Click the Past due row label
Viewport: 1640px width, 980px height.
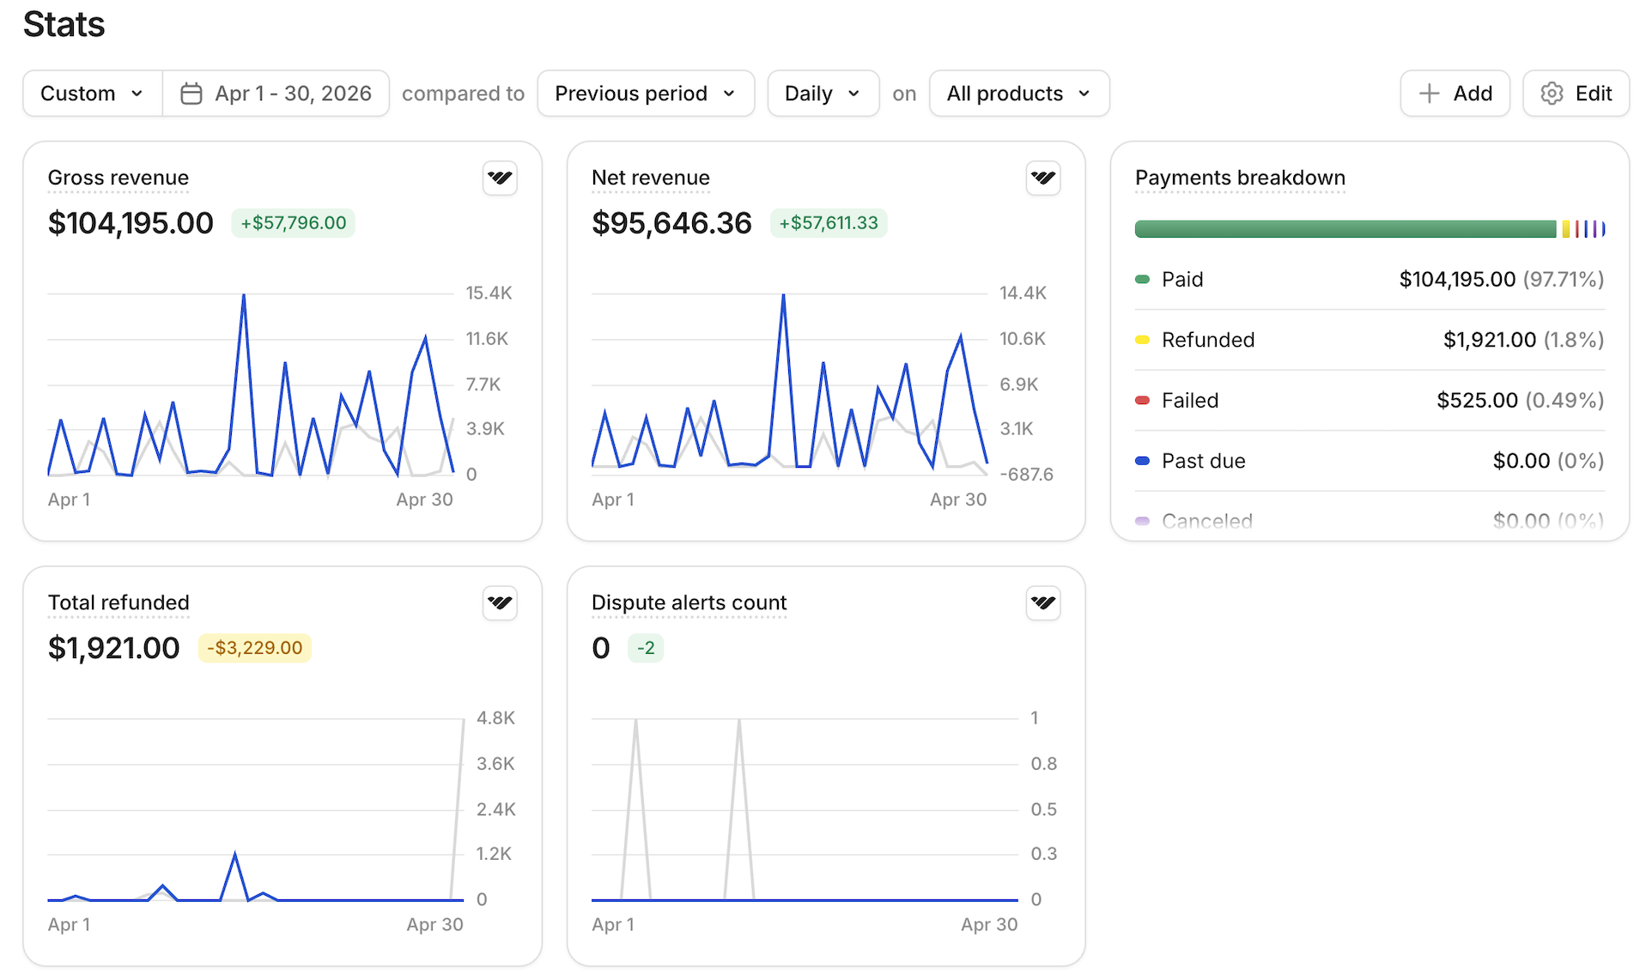point(1203,461)
